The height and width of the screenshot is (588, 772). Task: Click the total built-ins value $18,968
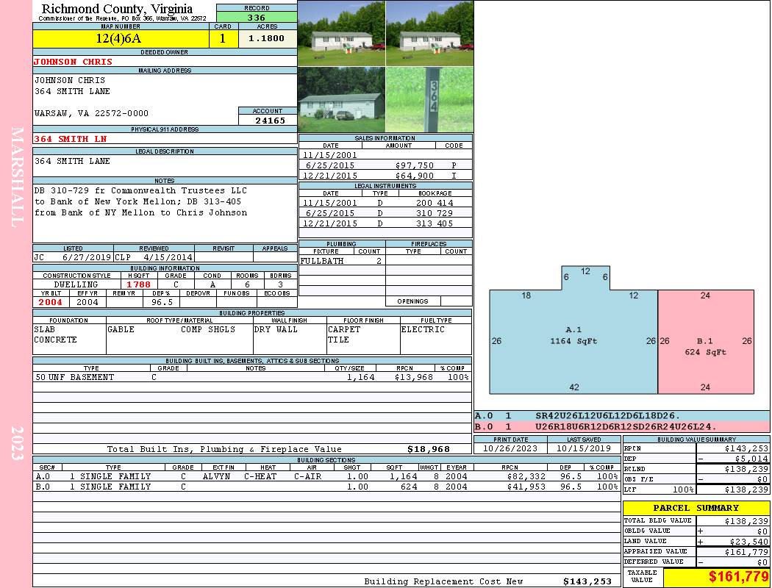pyautogui.click(x=429, y=449)
